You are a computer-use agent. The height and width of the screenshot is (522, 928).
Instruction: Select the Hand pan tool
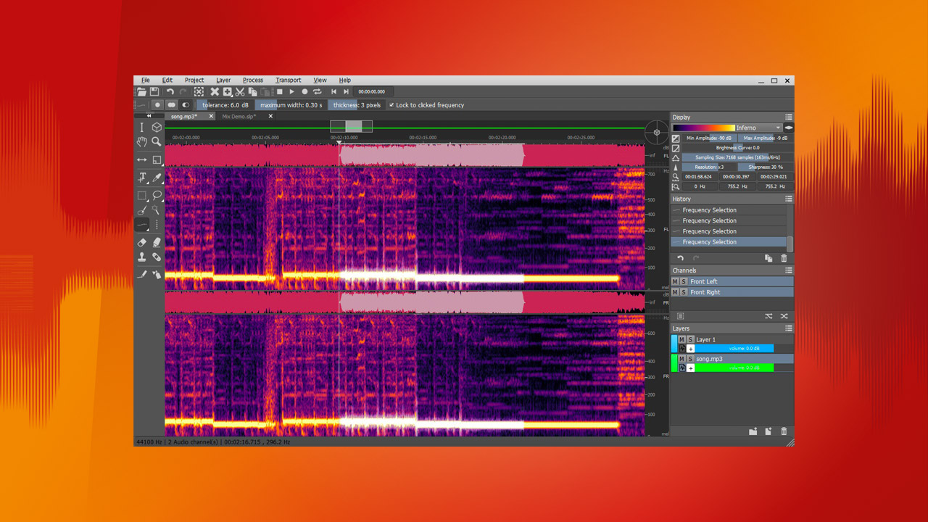(142, 141)
